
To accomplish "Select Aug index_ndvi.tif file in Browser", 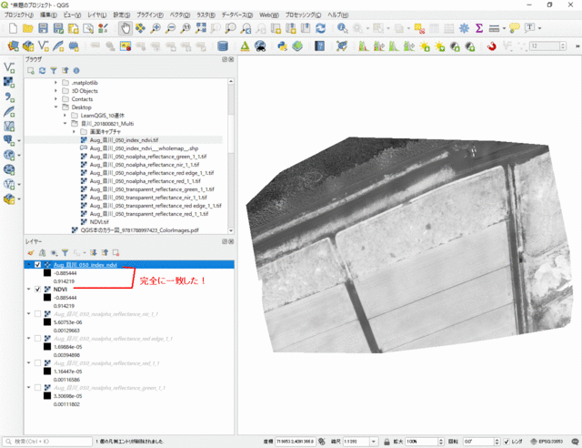I will 124,140.
